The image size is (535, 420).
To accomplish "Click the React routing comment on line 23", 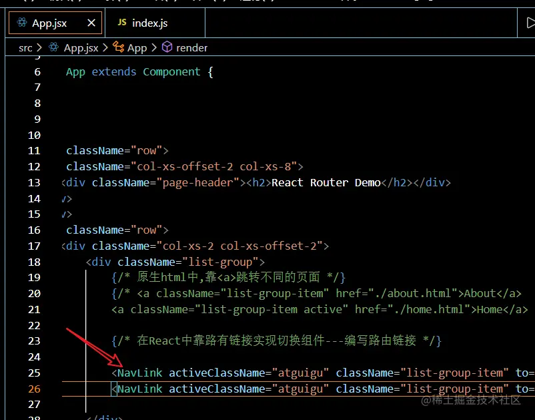I will pyautogui.click(x=277, y=341).
